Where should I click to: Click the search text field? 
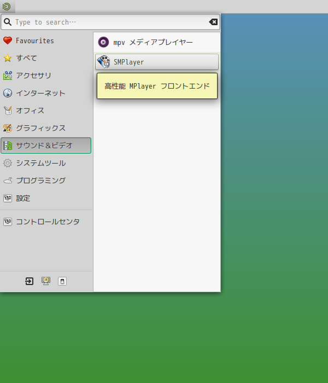tap(110, 22)
